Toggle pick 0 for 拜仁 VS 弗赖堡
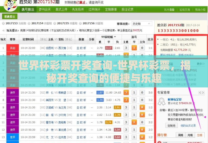 coord(142,92)
